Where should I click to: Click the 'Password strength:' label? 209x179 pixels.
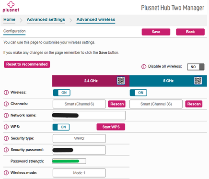pyautogui.click(x=27, y=161)
